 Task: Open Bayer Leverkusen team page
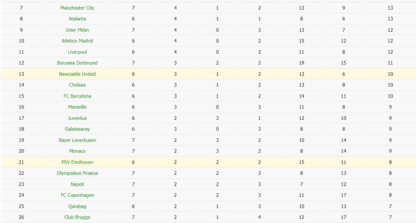[x=77, y=140]
